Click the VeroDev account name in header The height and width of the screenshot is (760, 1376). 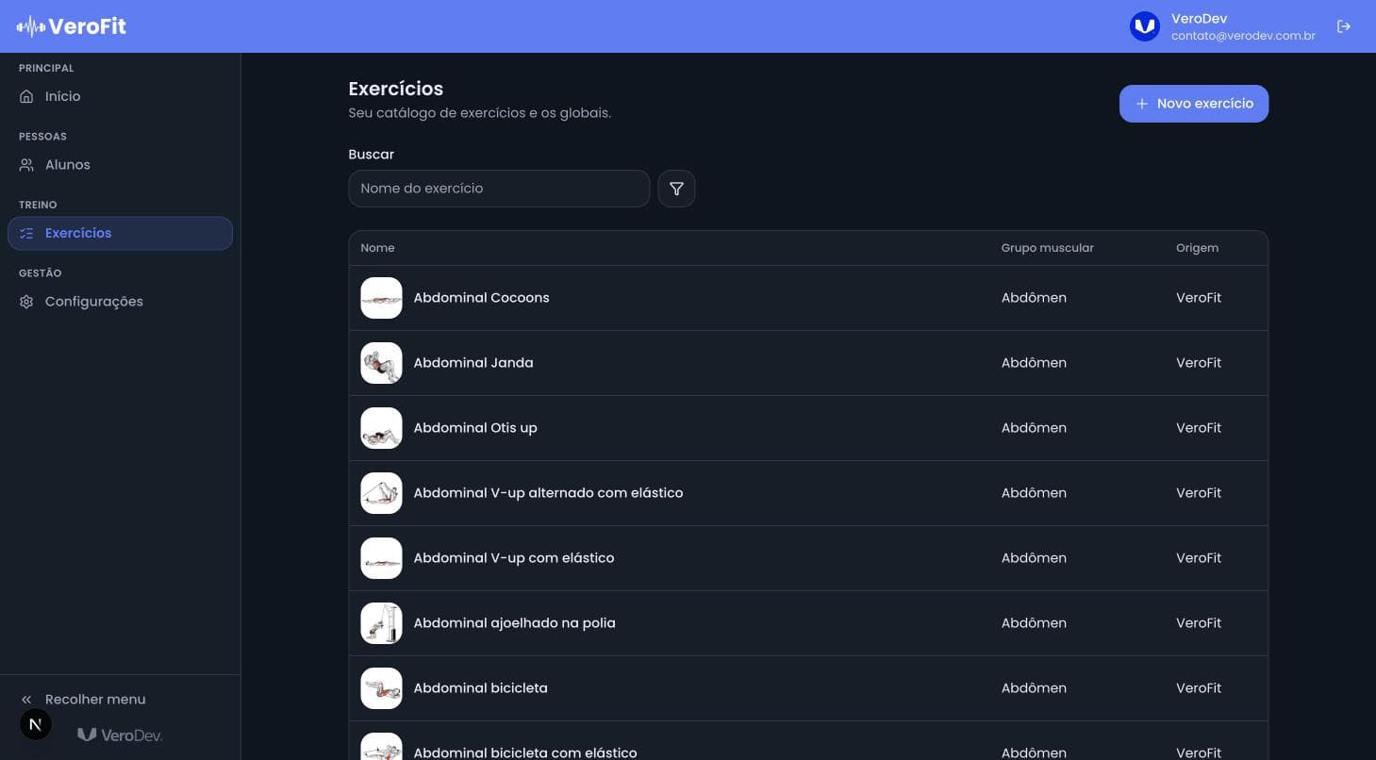click(x=1199, y=19)
